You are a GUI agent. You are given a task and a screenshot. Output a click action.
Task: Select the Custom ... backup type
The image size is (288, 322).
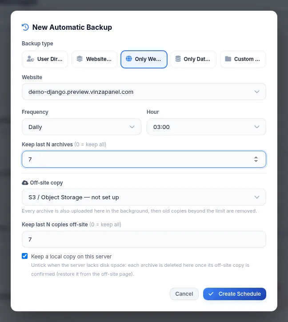click(x=243, y=59)
